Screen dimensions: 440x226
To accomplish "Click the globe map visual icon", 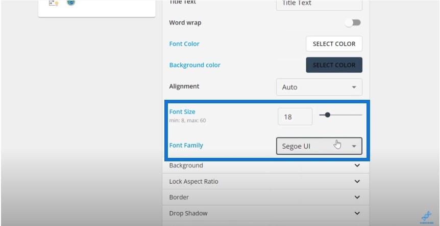I will 71,3.
